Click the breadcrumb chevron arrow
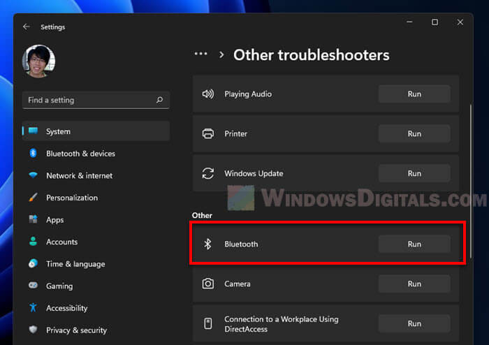The height and width of the screenshot is (345, 489). [x=221, y=55]
